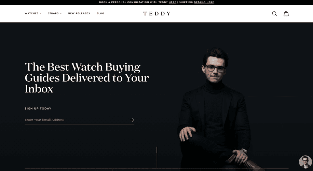Click the Book a Personal Consultation banner text
Screen dimensions: 313x171
tap(133, 2)
